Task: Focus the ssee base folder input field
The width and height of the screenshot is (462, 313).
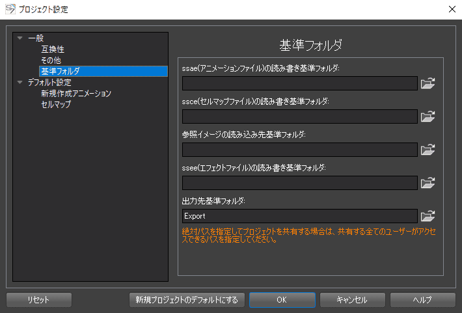Action: click(300, 183)
